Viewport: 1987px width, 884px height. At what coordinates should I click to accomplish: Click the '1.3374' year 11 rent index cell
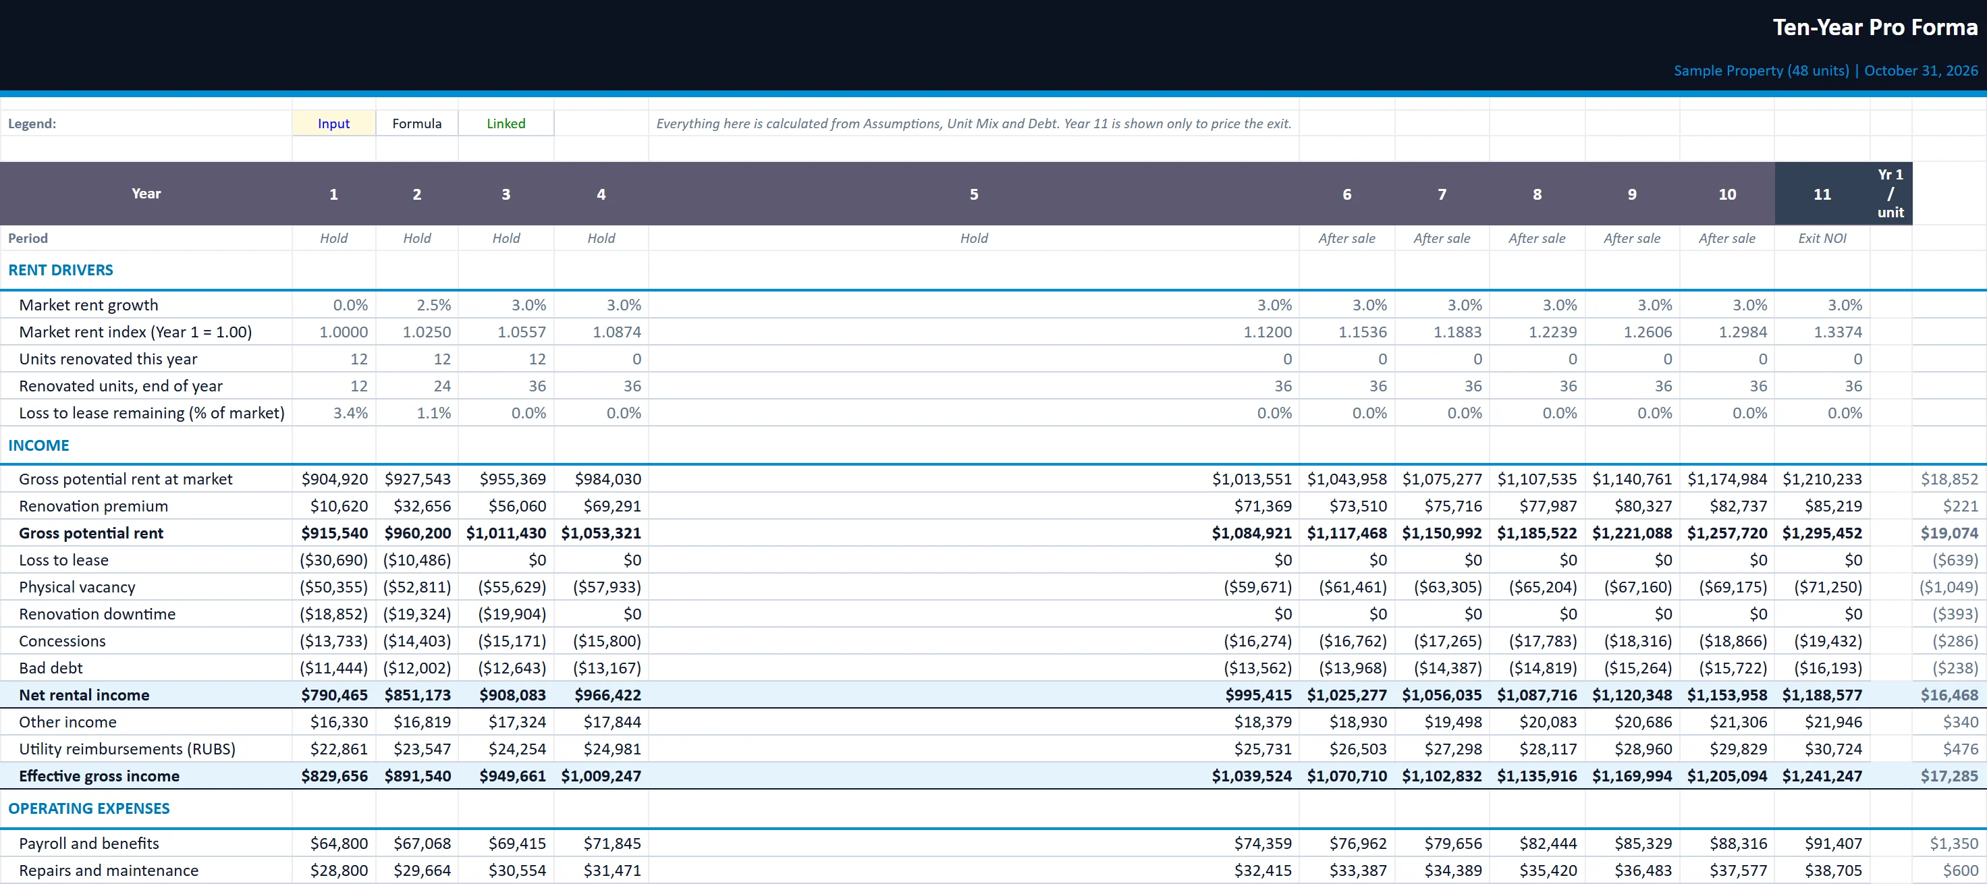[1822, 332]
